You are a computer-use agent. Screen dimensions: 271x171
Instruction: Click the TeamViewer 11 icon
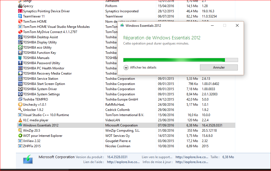[20, 16]
